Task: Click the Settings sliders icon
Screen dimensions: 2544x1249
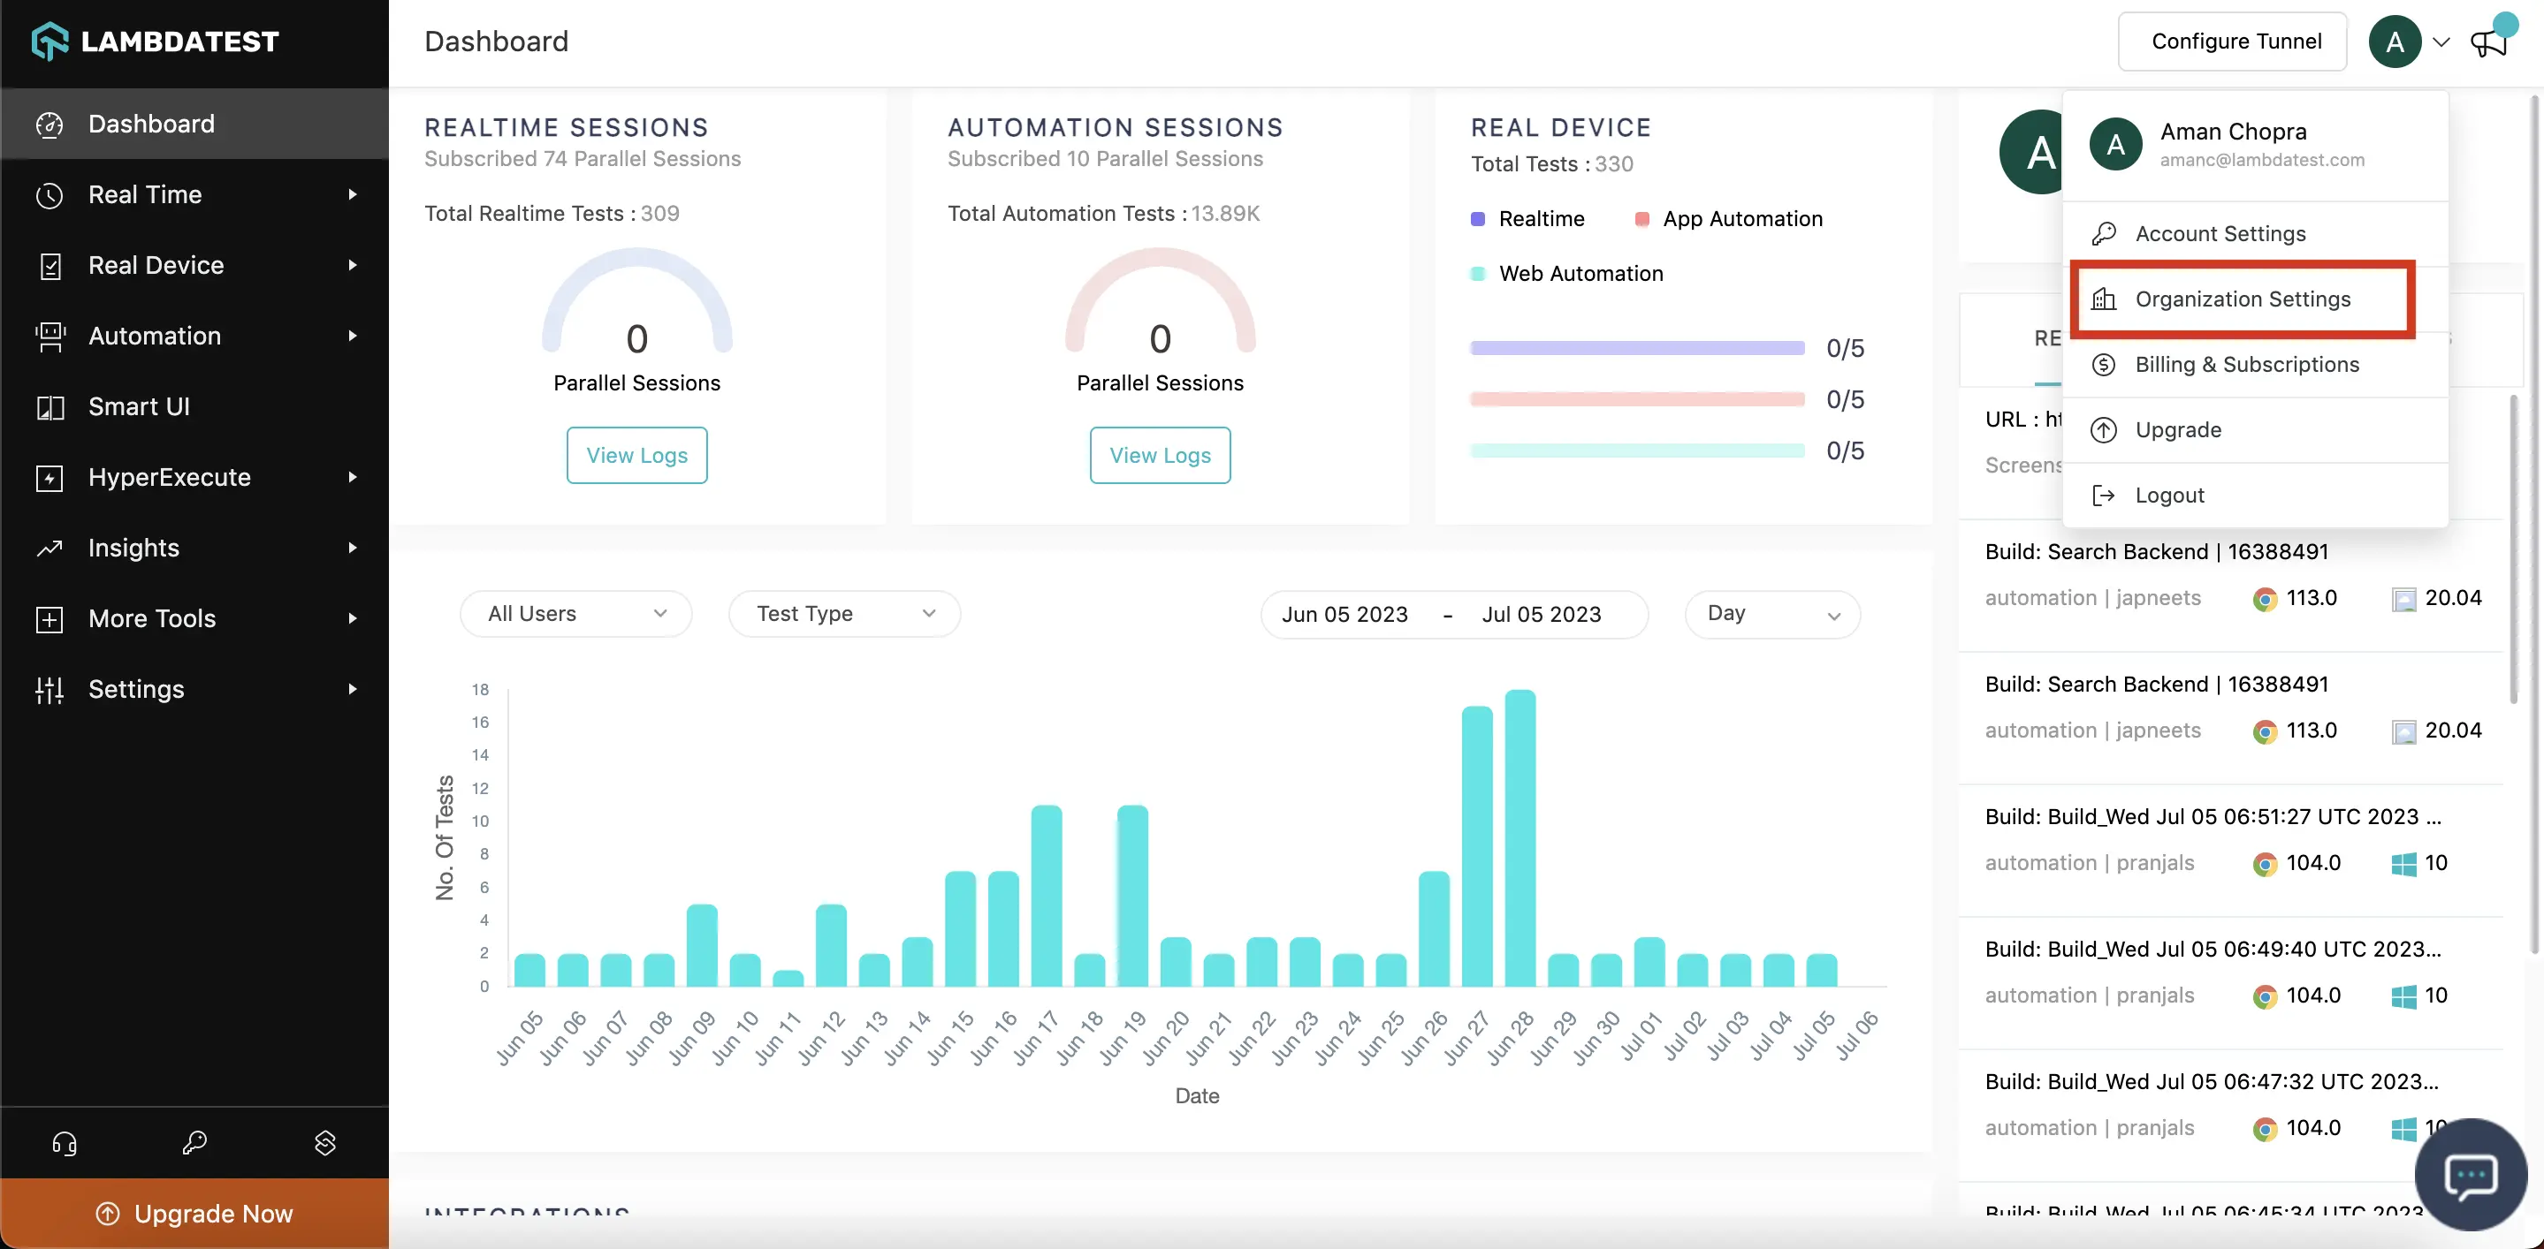Action: click(50, 690)
